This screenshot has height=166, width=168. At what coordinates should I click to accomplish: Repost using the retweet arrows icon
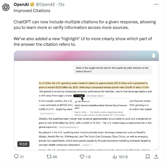click(49, 157)
